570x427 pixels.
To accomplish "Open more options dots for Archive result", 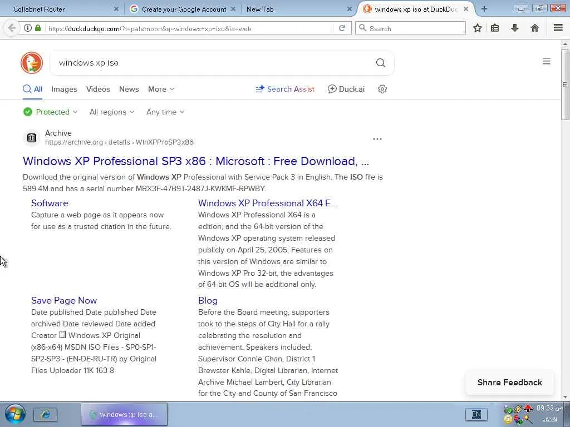I will (377, 139).
